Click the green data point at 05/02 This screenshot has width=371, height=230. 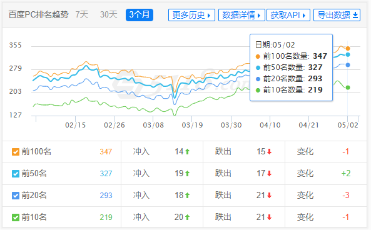pos(348,87)
